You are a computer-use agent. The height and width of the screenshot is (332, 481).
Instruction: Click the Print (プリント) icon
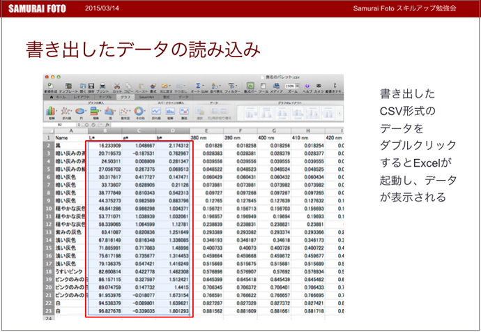point(102,86)
